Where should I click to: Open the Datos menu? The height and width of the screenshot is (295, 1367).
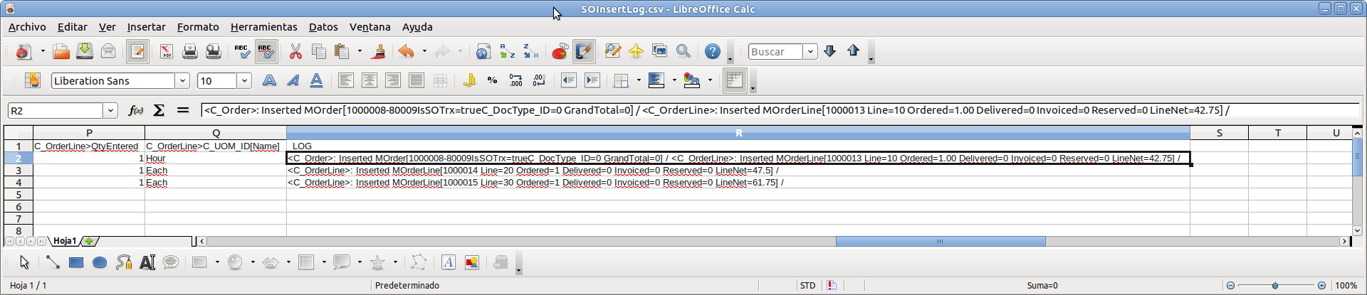[323, 27]
